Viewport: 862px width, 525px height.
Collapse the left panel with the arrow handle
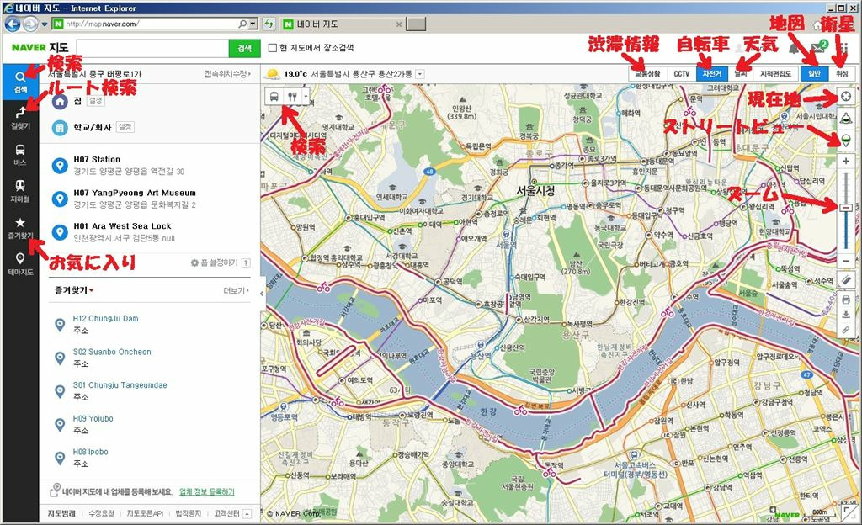[263, 294]
